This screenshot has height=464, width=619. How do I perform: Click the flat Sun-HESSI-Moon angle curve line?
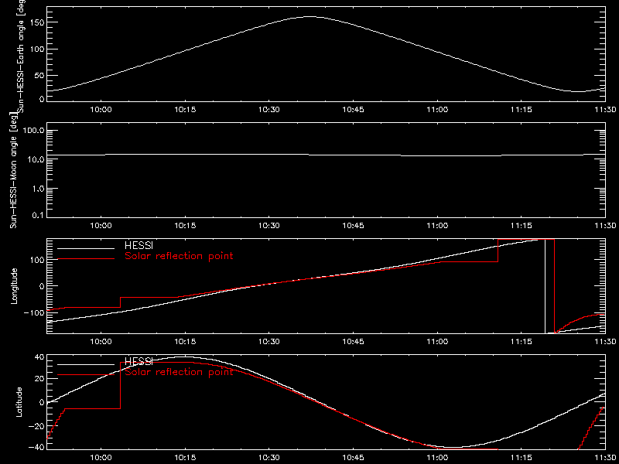[x=326, y=155]
